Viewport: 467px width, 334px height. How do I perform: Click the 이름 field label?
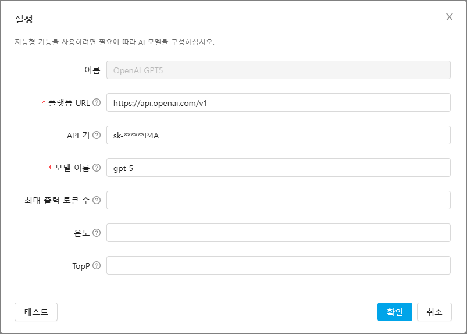click(x=92, y=70)
